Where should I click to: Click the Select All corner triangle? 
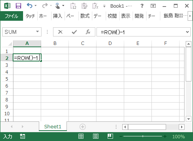pos(10,44)
